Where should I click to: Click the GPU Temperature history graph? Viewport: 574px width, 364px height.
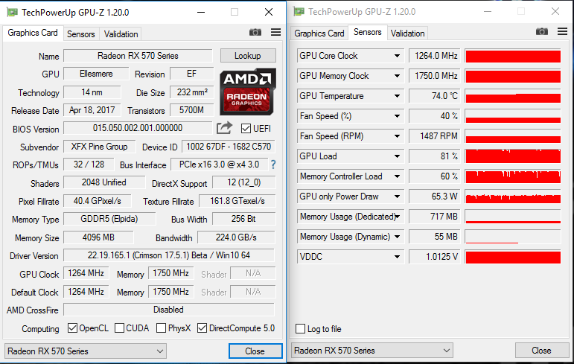click(x=513, y=96)
